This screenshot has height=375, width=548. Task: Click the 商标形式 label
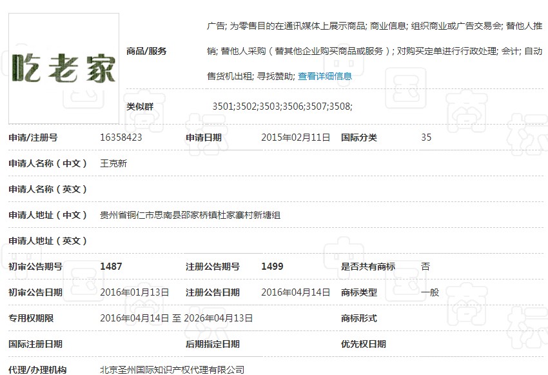coord(359,318)
